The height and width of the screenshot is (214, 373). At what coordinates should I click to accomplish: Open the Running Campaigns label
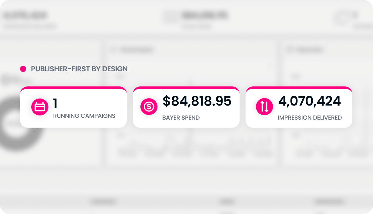(84, 116)
